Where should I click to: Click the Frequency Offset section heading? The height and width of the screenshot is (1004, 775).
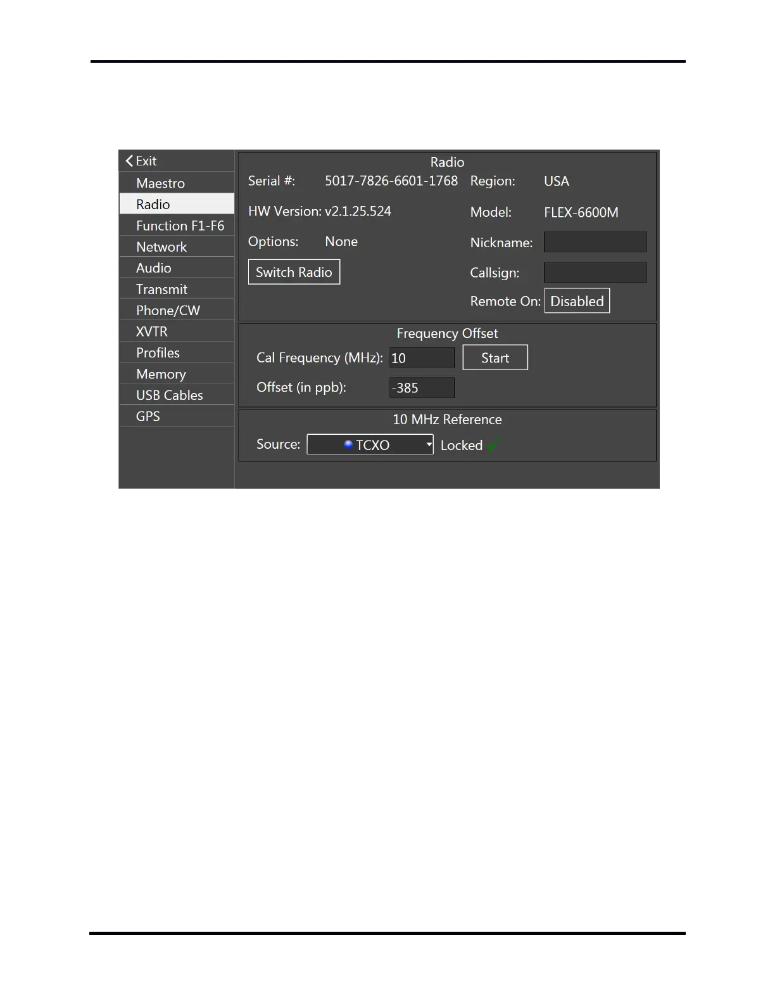[447, 333]
